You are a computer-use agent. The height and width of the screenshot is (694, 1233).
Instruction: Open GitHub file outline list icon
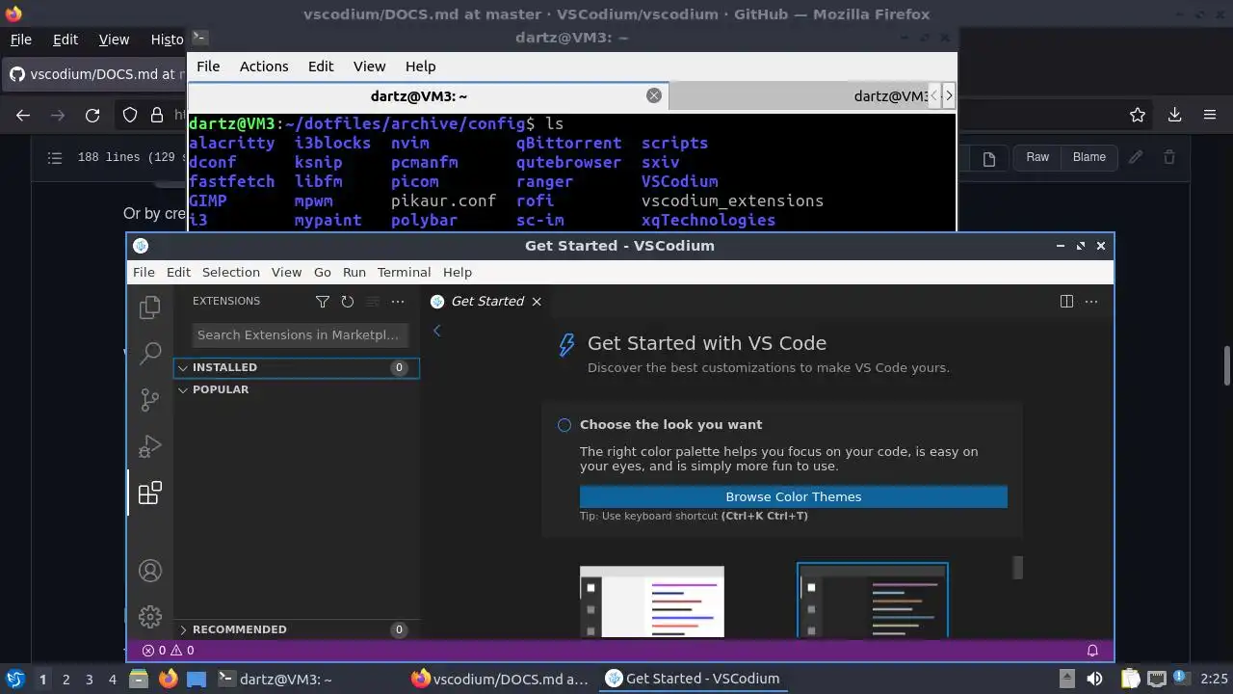tap(55, 157)
